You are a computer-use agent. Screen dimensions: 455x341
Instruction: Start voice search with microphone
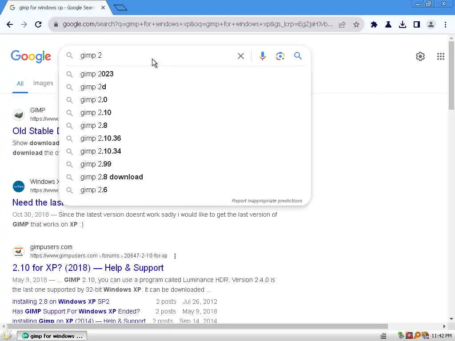tap(262, 56)
